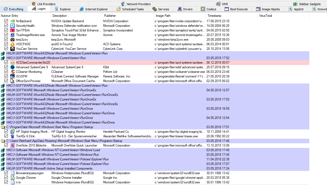Click the tsnp2uvc camera icon

(13, 40)
